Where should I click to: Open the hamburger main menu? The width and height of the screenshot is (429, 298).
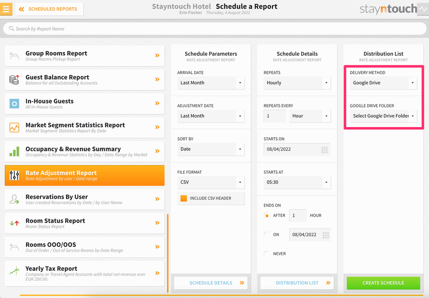[x=6, y=9]
